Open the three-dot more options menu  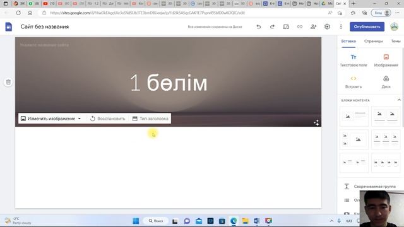[x=341, y=26]
